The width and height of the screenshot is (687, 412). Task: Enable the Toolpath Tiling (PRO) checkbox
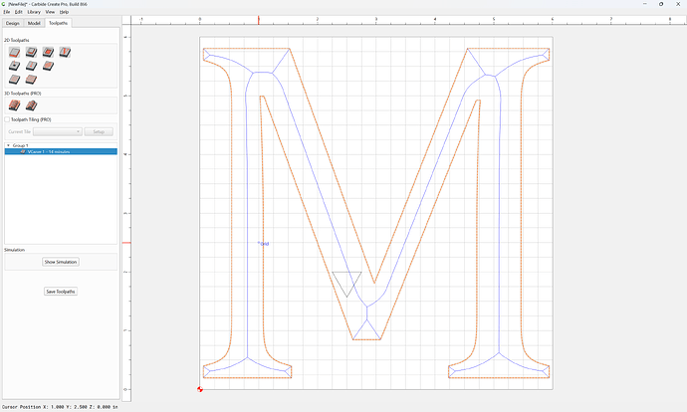[x=7, y=119]
